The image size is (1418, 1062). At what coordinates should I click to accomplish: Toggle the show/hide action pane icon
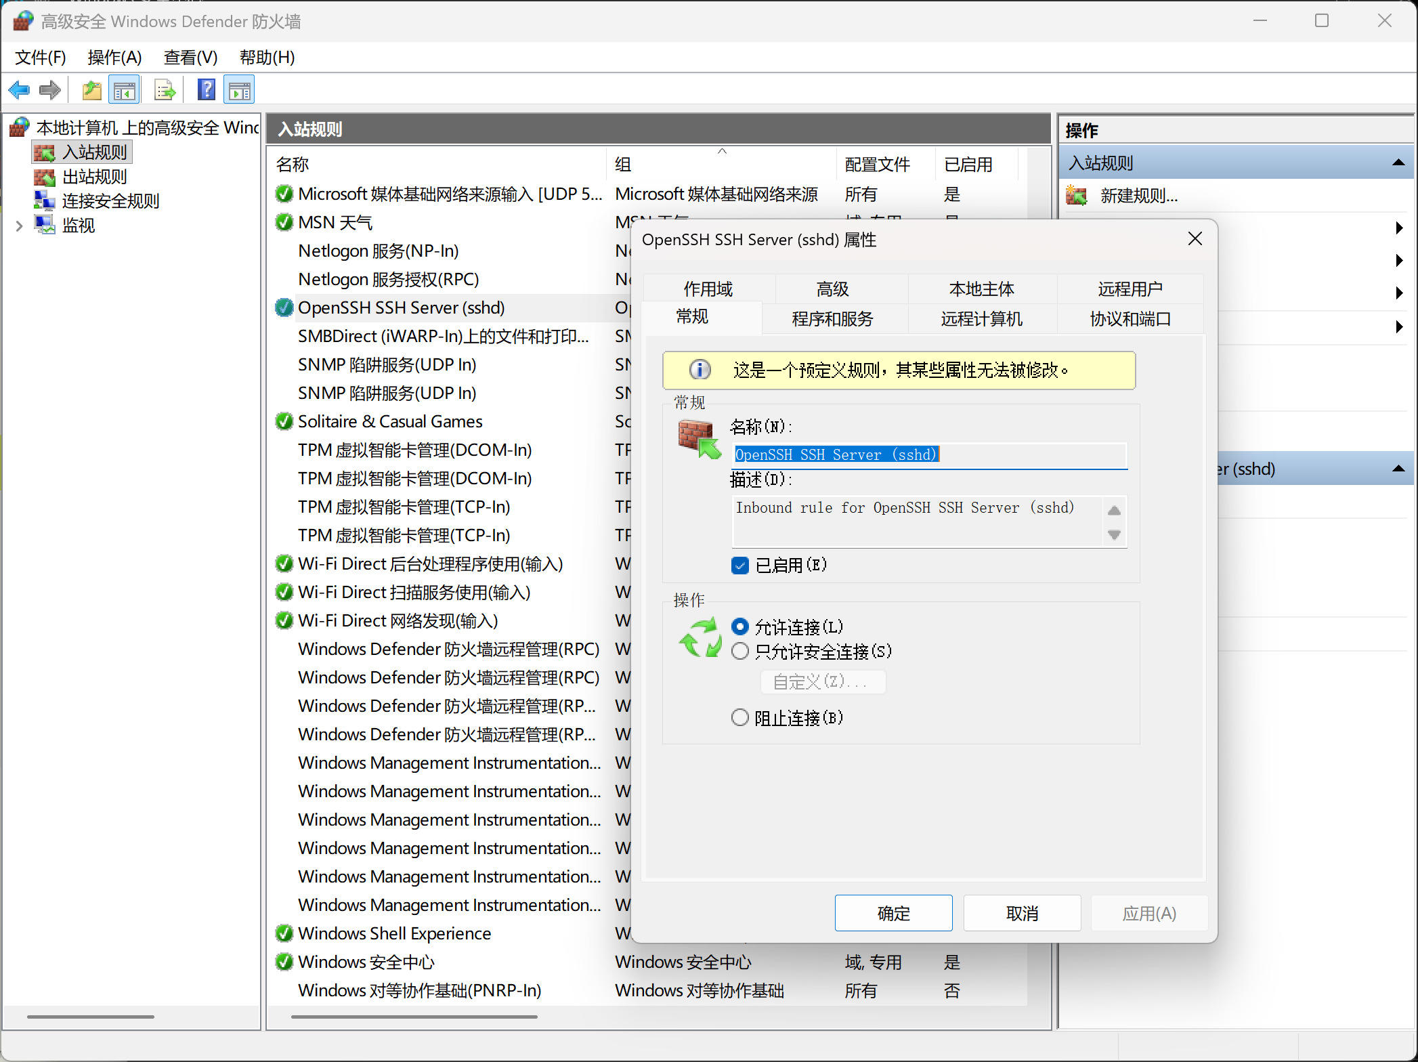click(240, 90)
